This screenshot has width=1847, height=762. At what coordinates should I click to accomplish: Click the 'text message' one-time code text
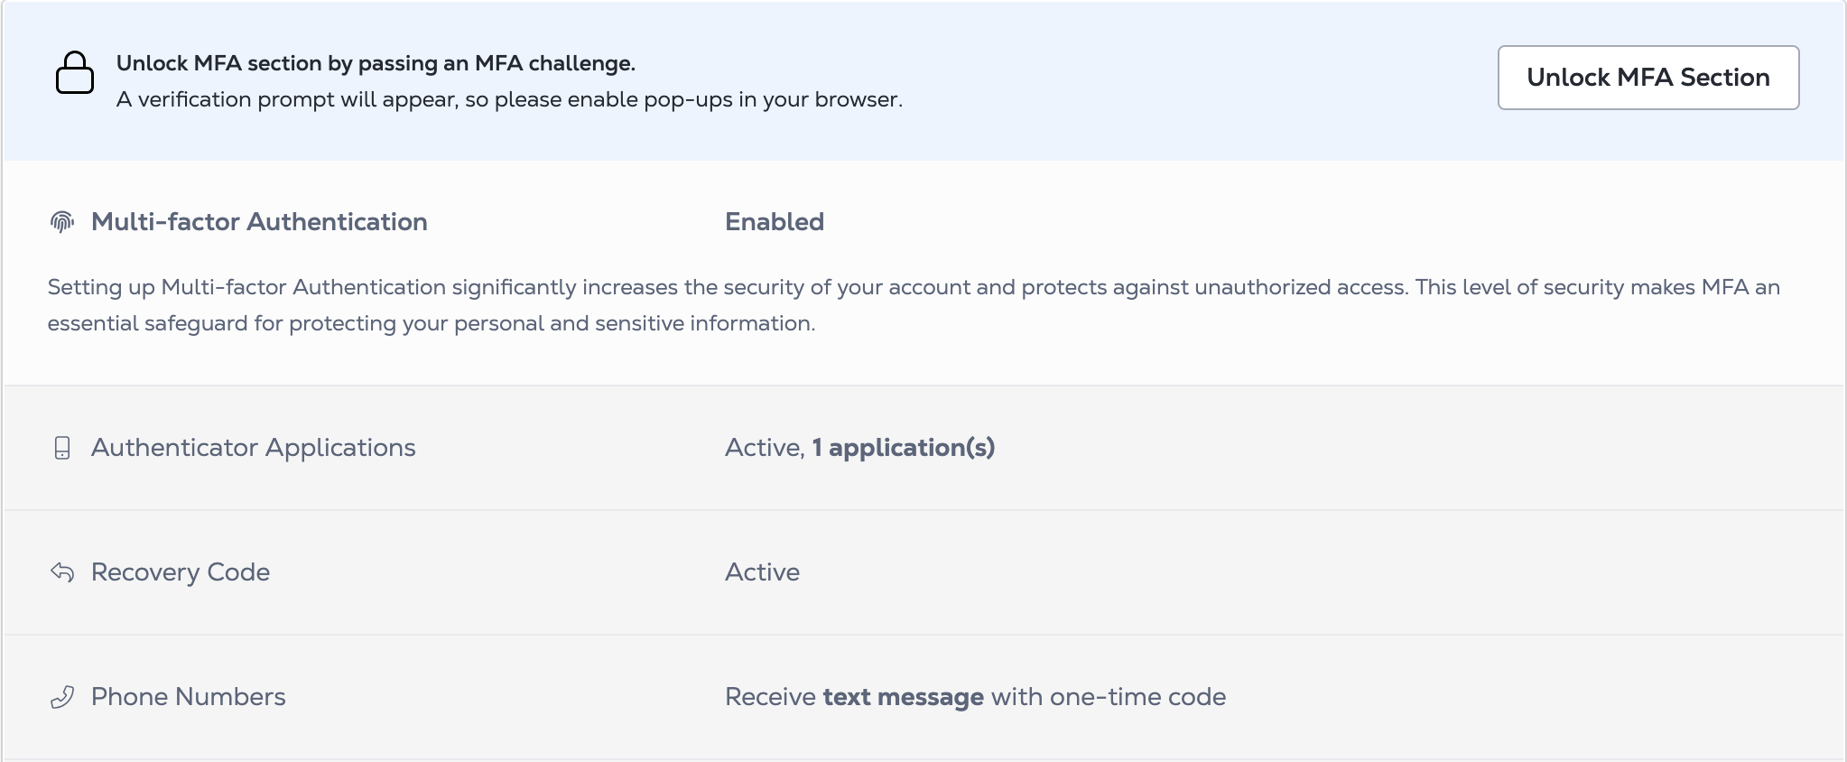[x=904, y=697]
